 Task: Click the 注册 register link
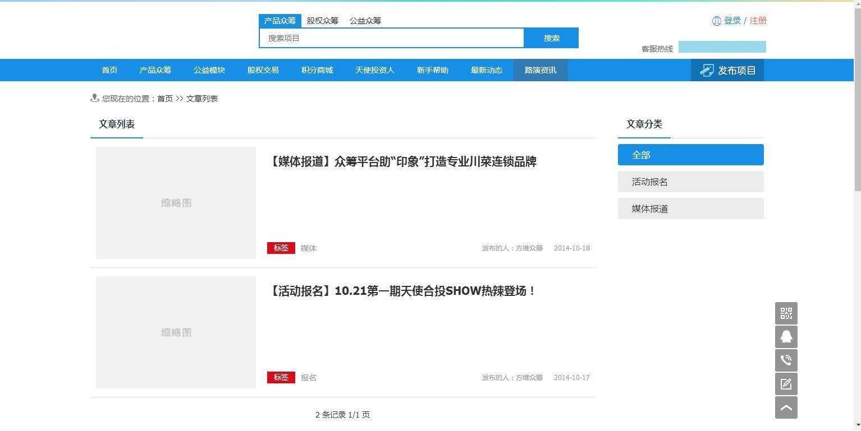[x=758, y=21]
